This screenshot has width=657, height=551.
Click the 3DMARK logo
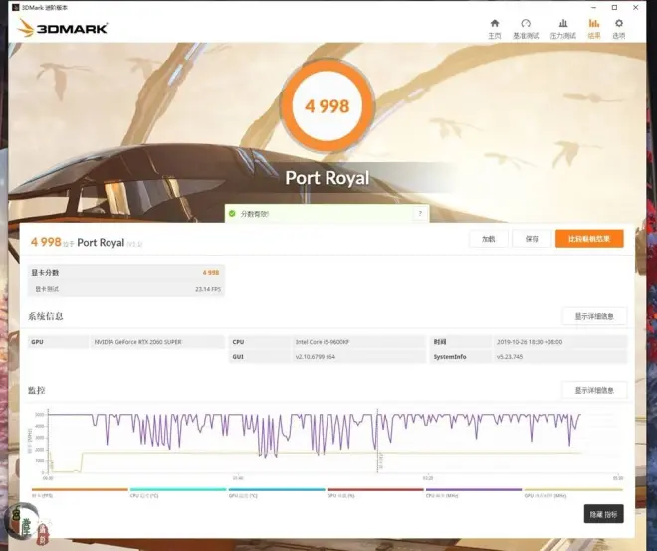(x=62, y=28)
